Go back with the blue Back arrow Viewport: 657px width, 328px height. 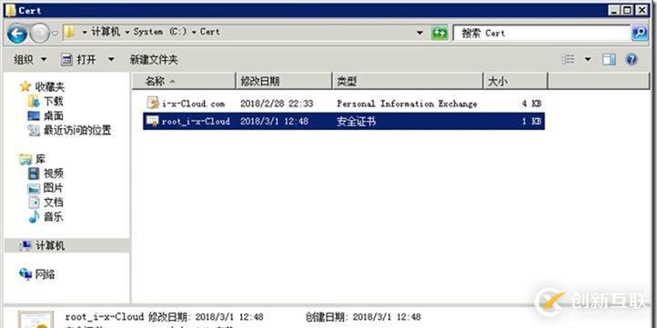[x=17, y=34]
